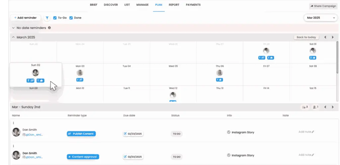Select the Mon 10 calendar cell
The height and width of the screenshot is (165, 340).
(x=80, y=94)
